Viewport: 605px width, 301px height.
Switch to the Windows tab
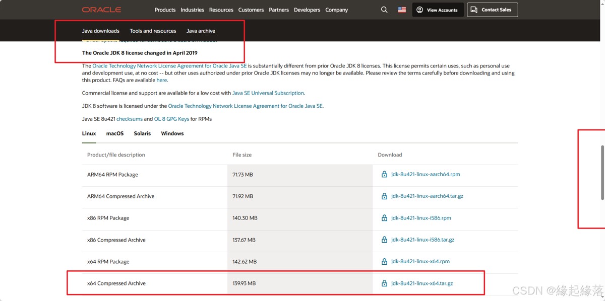(172, 133)
